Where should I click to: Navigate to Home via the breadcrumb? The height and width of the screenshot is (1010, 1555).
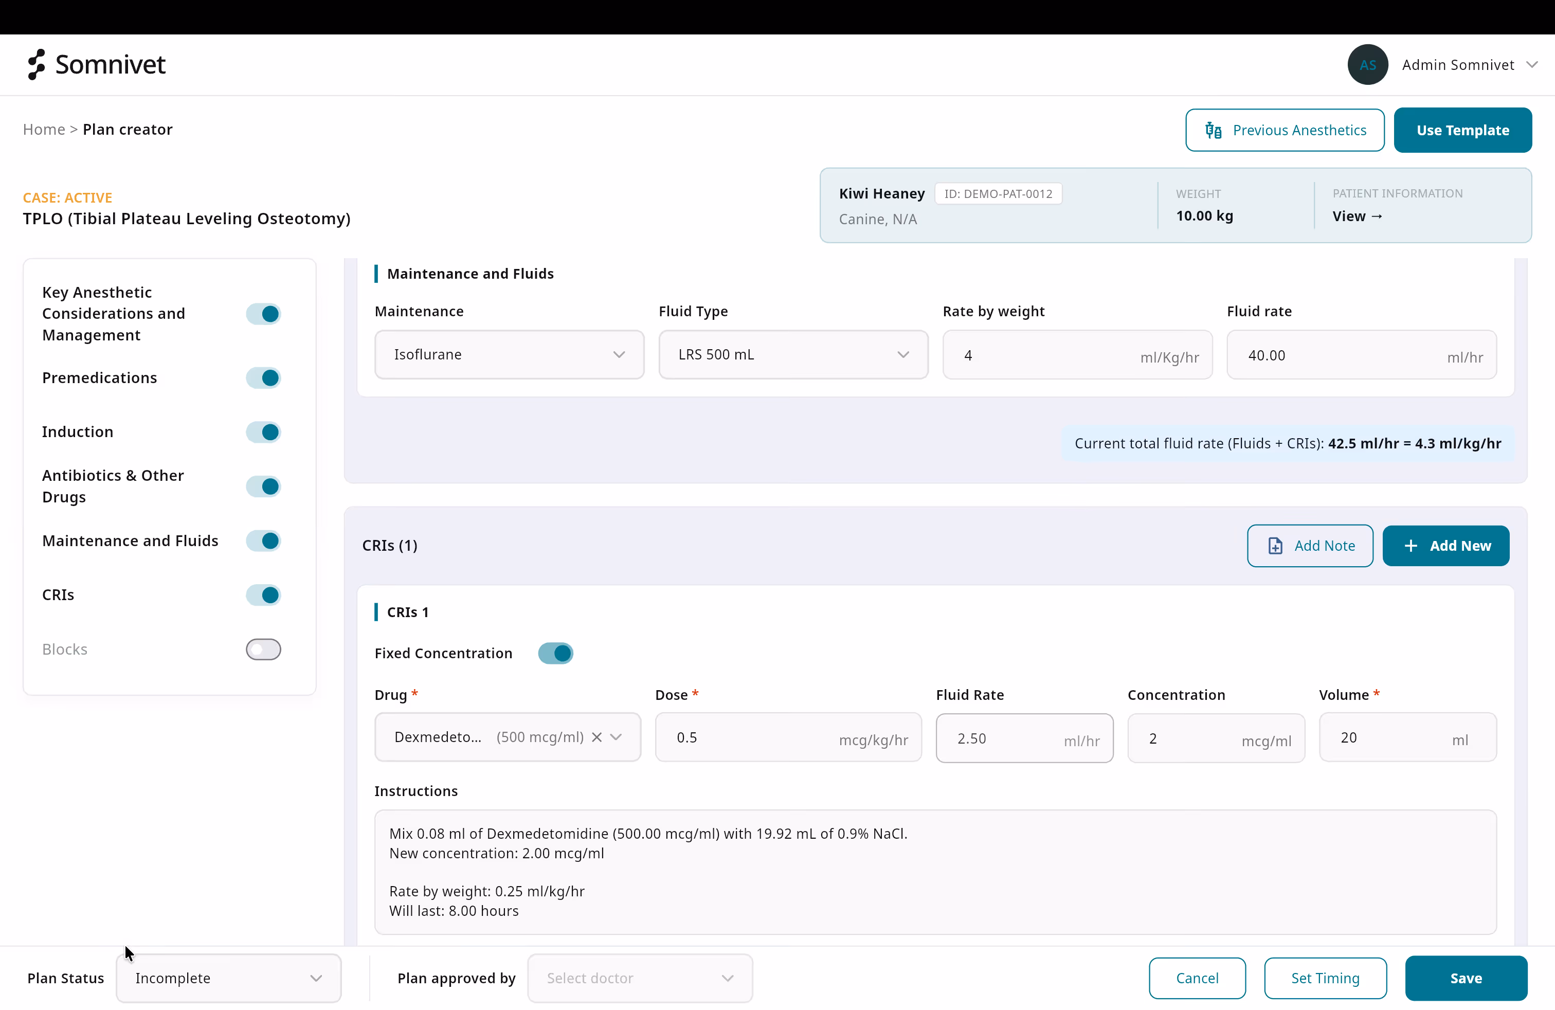coord(44,129)
